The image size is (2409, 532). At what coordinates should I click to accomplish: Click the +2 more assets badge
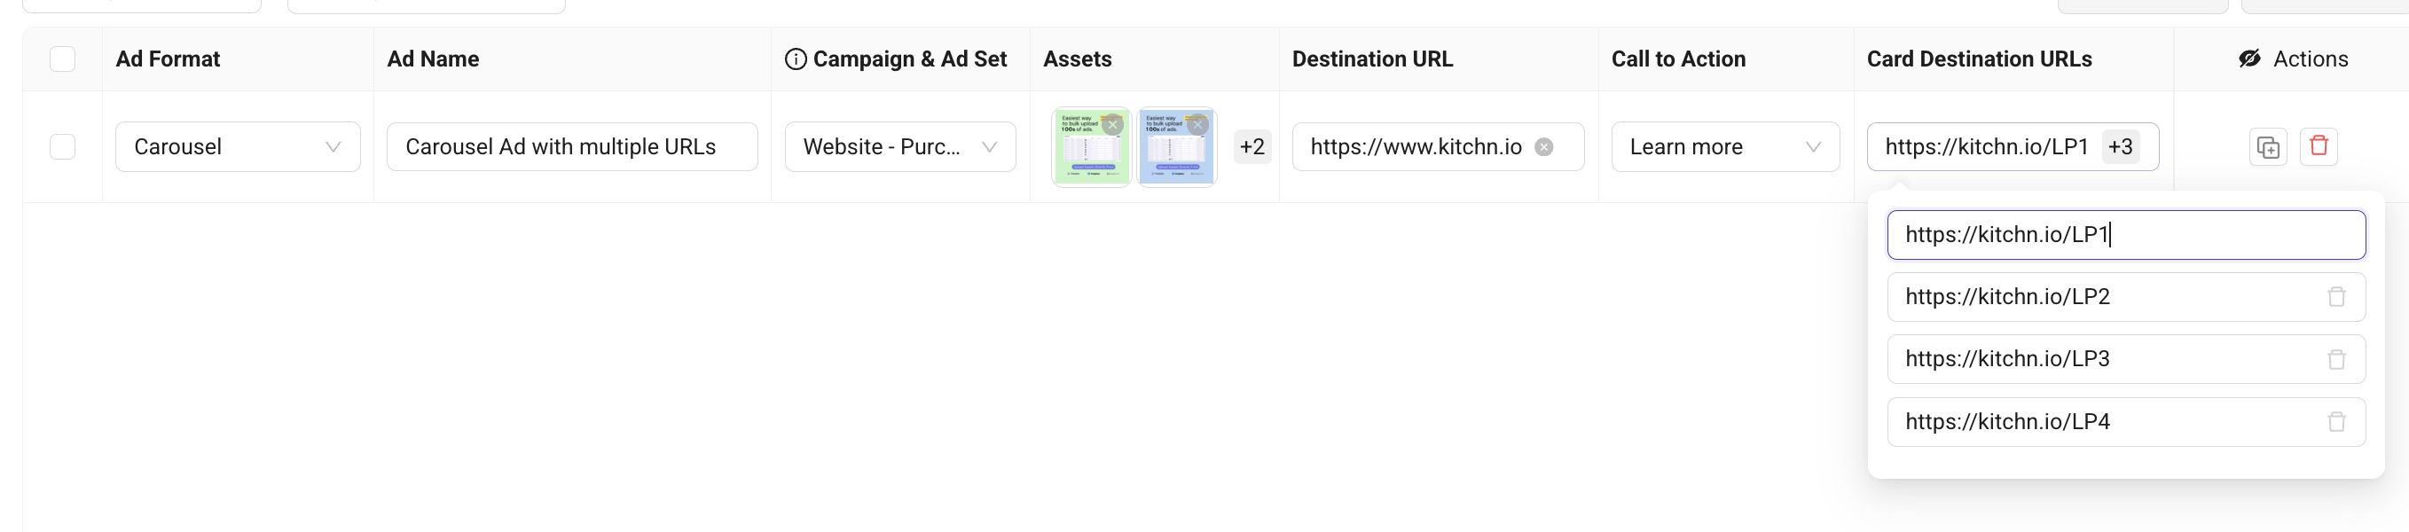pos(1252,147)
